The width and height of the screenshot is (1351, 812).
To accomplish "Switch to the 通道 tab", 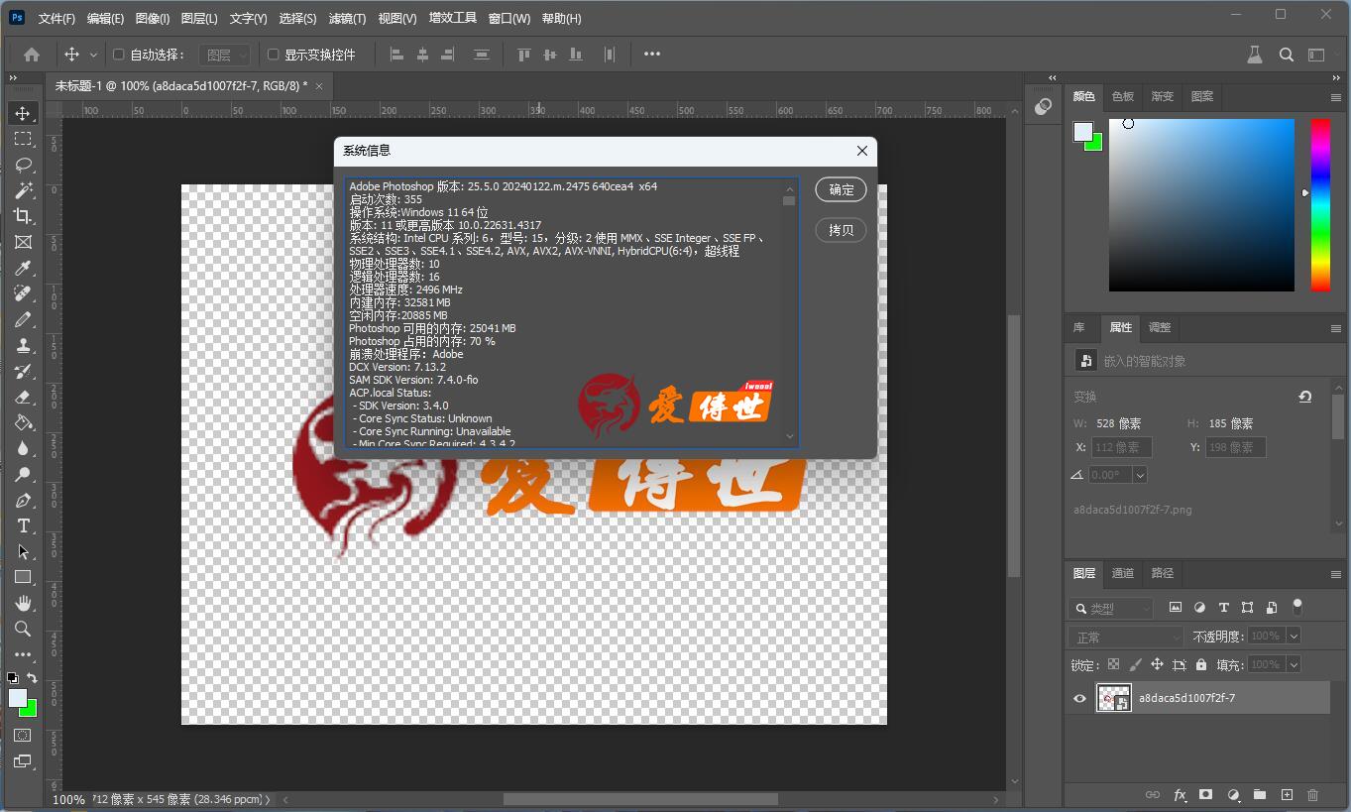I will click(1122, 574).
